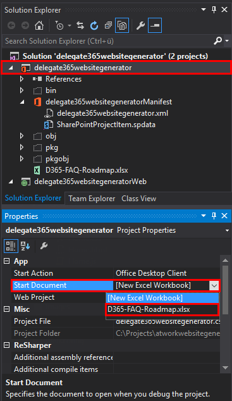Select delegate365websitegeneratorWeb project
The width and height of the screenshot is (232, 401).
pos(90,182)
